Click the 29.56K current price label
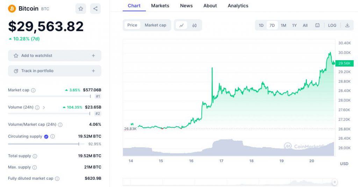Screen dimensions: 358x187 (x=344, y=63)
